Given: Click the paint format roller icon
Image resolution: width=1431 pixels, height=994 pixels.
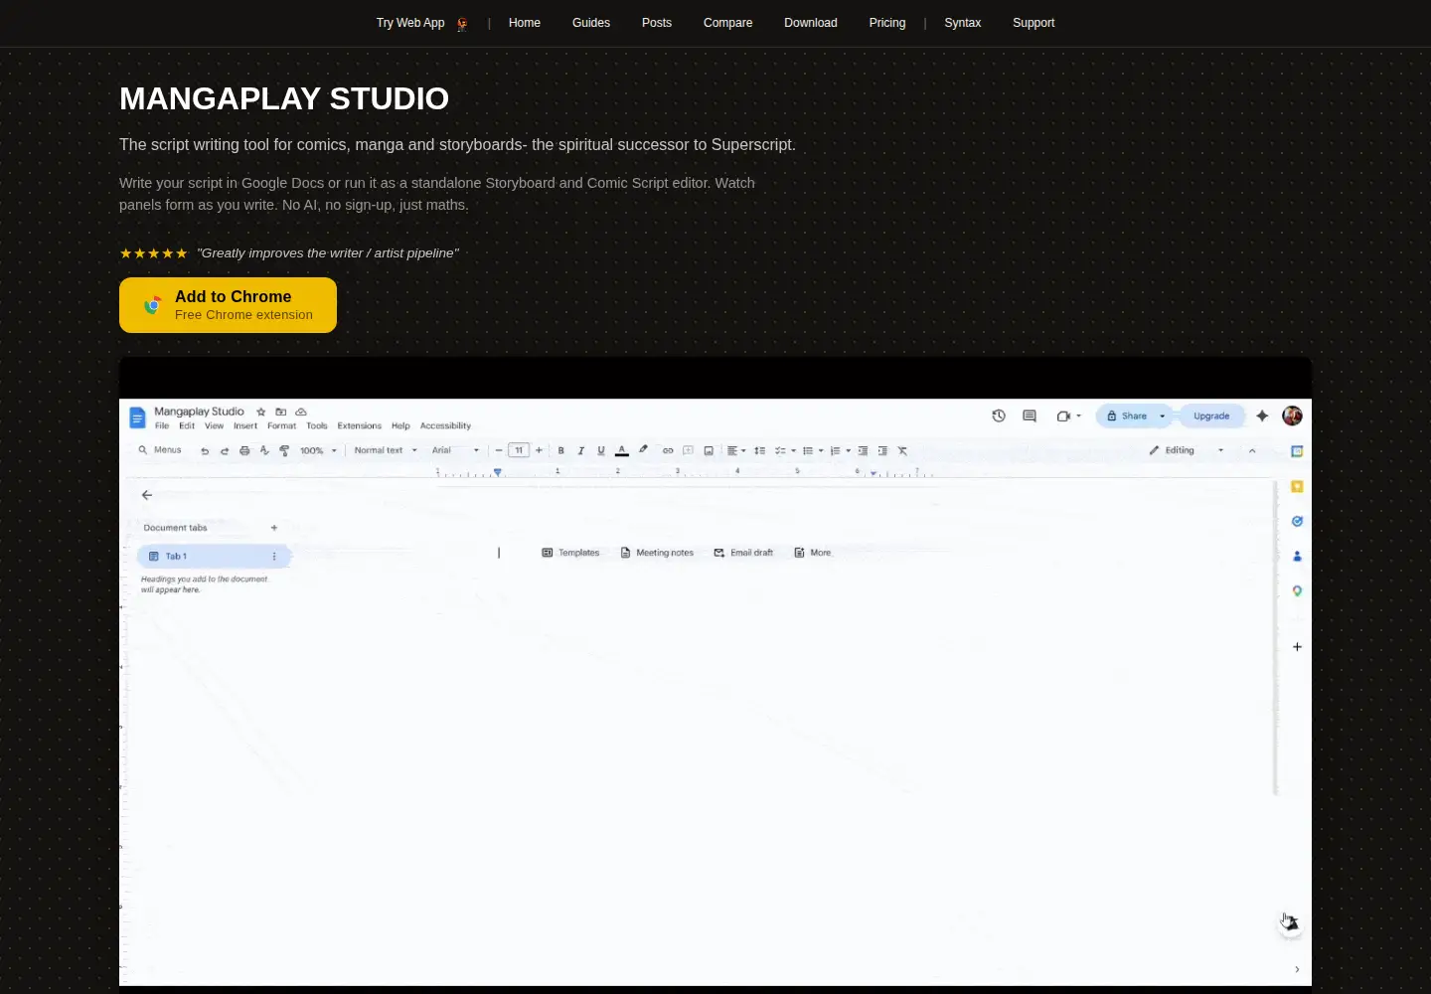Looking at the screenshot, I should click(x=284, y=451).
